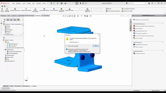This screenshot has width=166, height=93.
Task: Open the Bearbeiten menu
Action: pyautogui.click(x=18, y=3)
